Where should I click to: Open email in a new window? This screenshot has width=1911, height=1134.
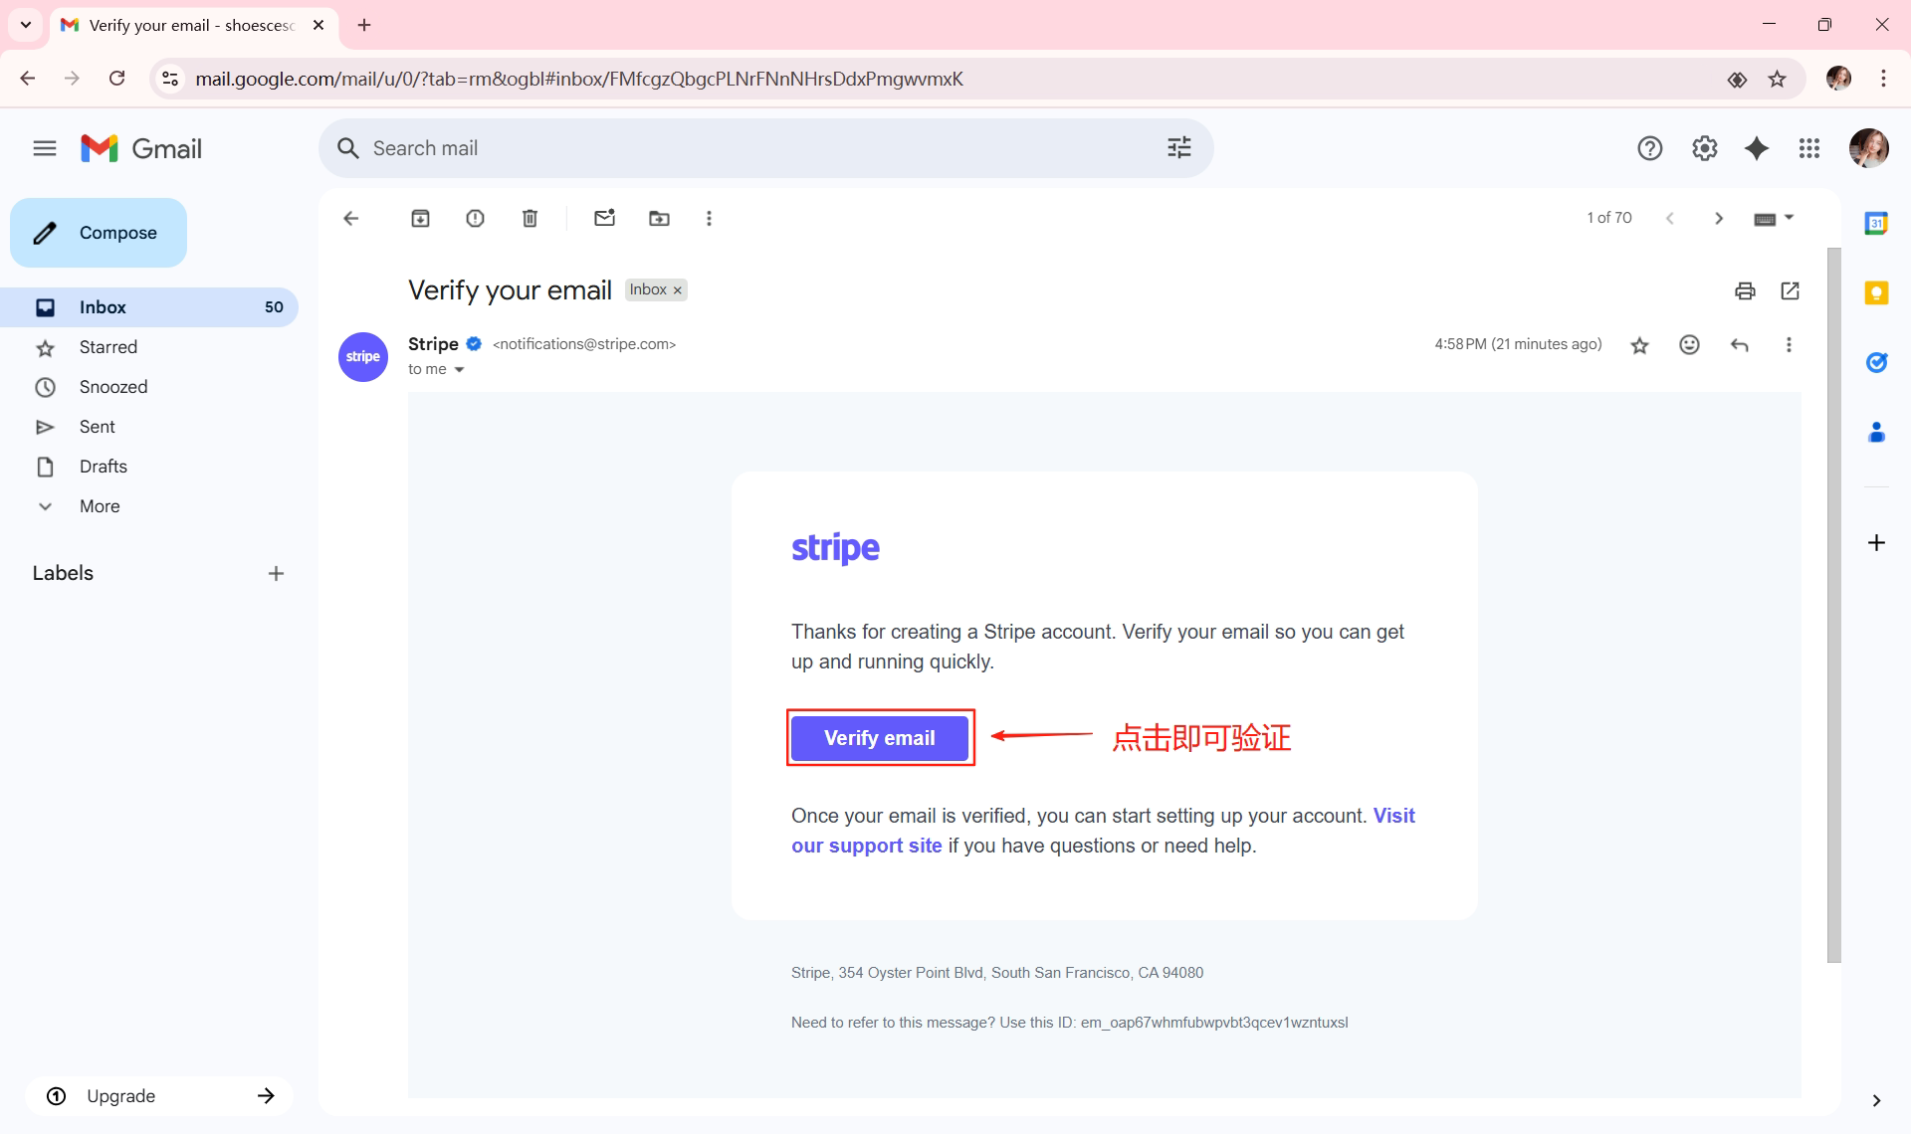click(1790, 290)
